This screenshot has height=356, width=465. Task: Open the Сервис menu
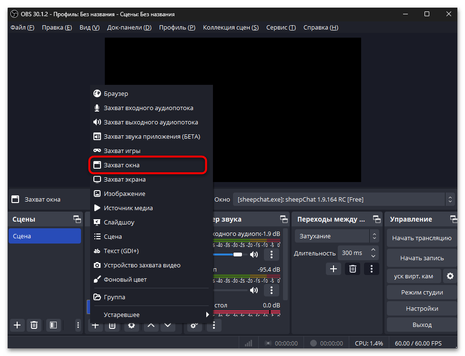coord(281,28)
